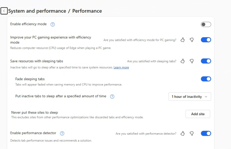
Task: Turn off sleeping tabs toggle
Action: [x=206, y=61]
